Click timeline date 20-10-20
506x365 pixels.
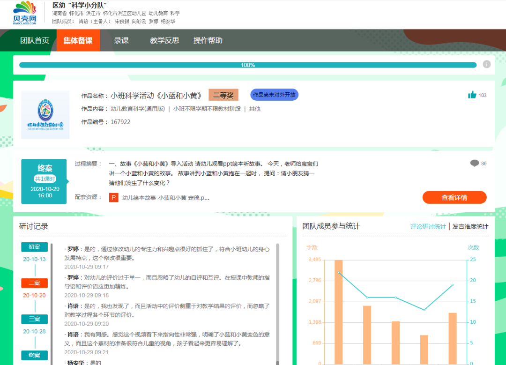coord(34,295)
